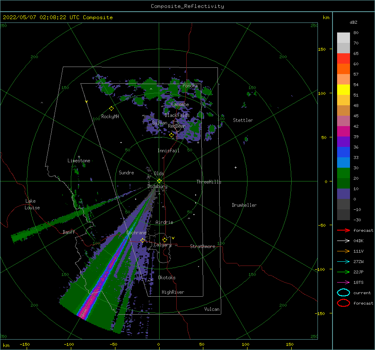The height and width of the screenshot is (350, 375).
Task: Pick the orange 57-60 dBZ swatch
Action: 343,69
